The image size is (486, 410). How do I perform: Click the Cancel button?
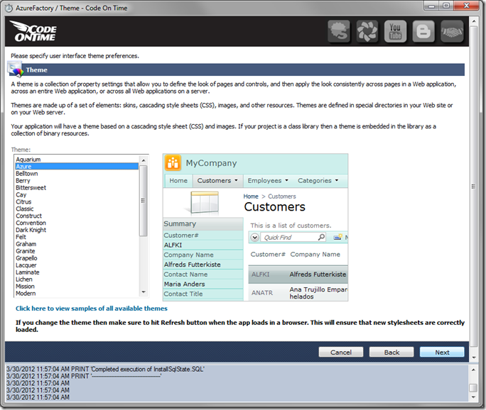(x=341, y=352)
